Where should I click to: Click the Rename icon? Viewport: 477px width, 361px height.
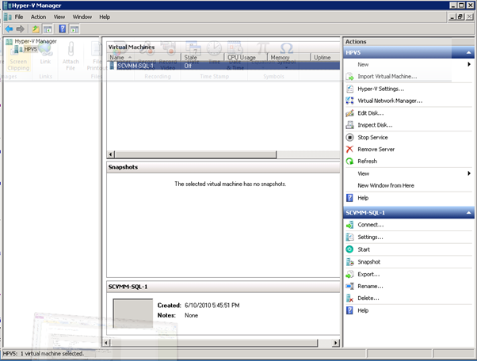350,287
